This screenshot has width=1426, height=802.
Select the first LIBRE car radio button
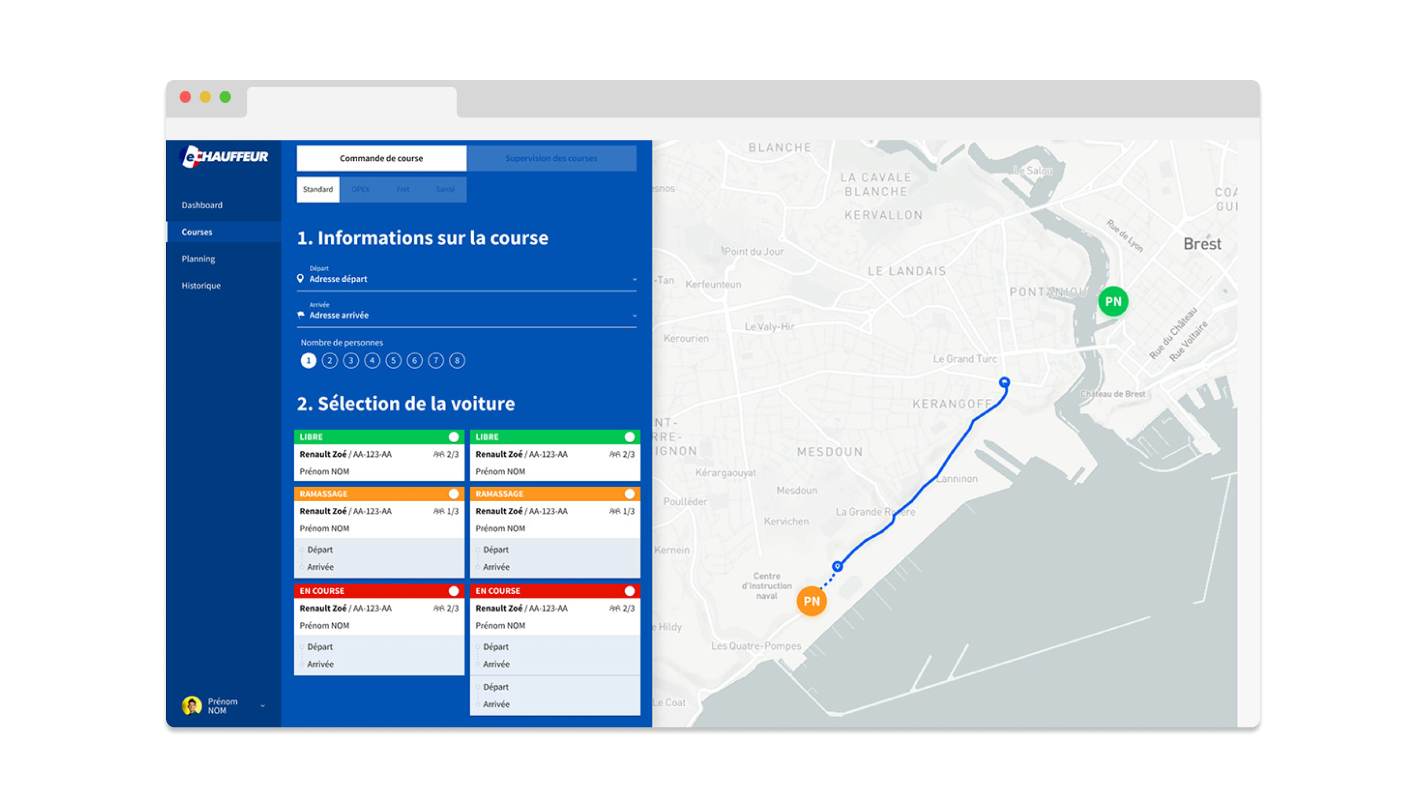click(x=453, y=437)
